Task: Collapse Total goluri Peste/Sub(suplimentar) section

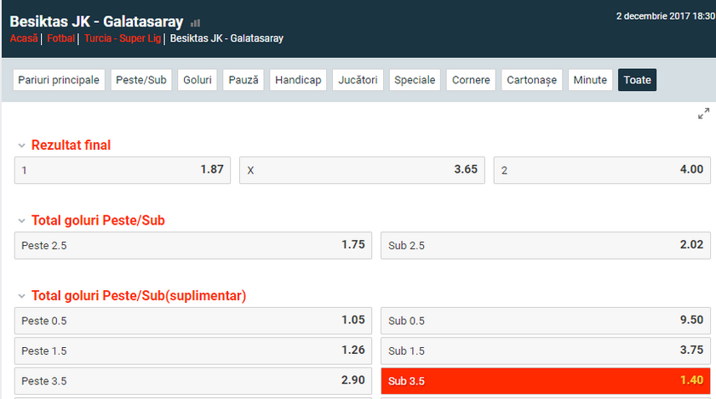Action: pos(21,296)
